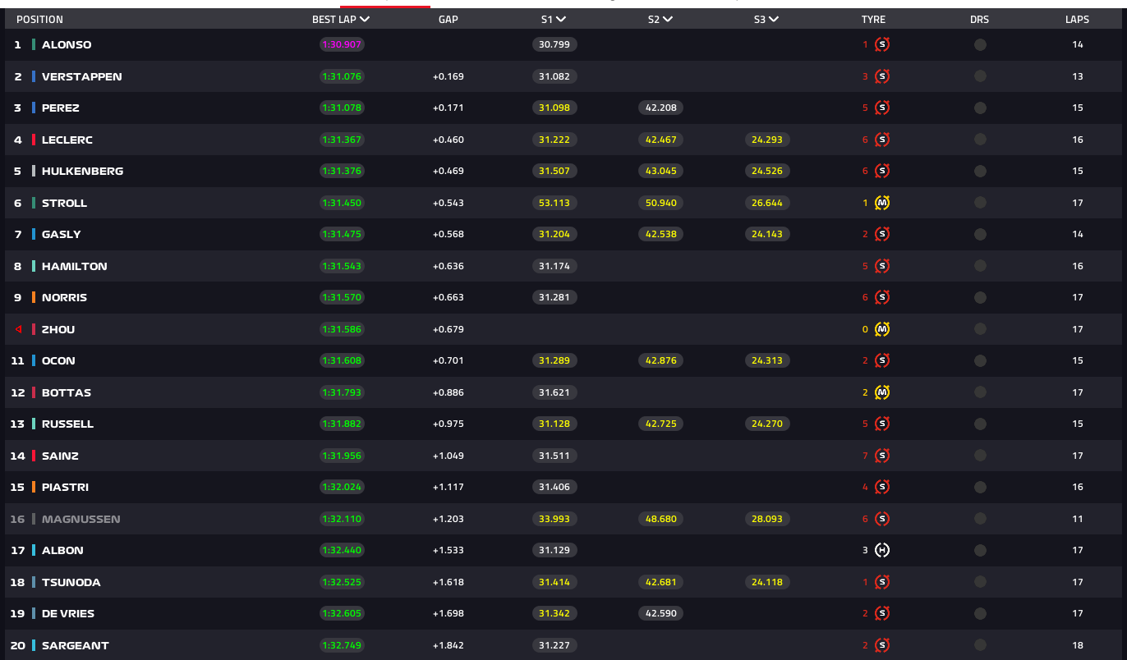Click Gasly's soft tyre icon

(882, 234)
